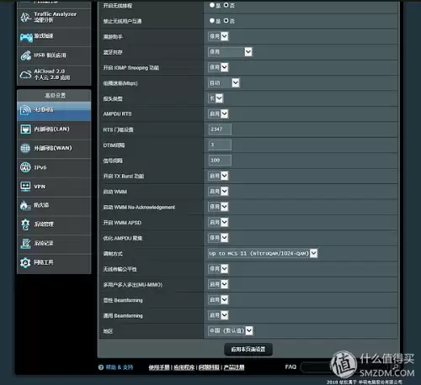Click the RTS threshold field showing 2347
This screenshot has height=385, width=421.
coord(220,129)
